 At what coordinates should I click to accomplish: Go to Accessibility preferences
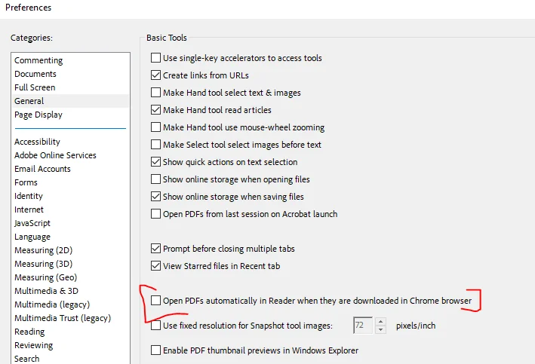click(x=37, y=142)
